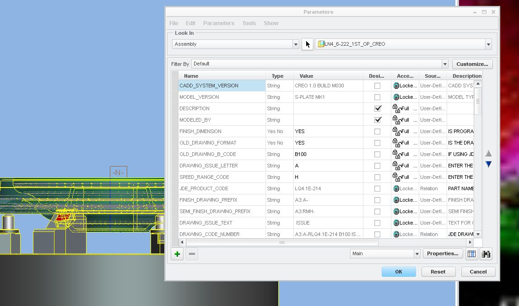Uncheck Designate for the DESCRIPTION parameter
Screen dimensions: 519x306
(x=377, y=108)
